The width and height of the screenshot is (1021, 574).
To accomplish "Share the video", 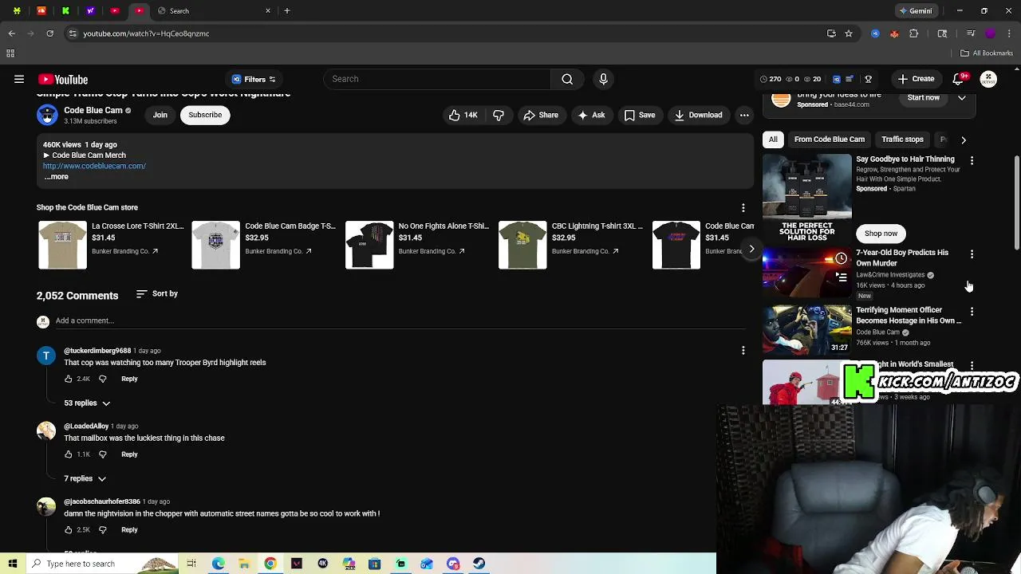I will pyautogui.click(x=541, y=115).
